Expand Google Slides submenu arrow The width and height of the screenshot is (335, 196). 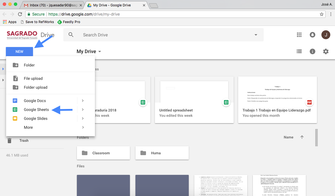click(x=83, y=118)
